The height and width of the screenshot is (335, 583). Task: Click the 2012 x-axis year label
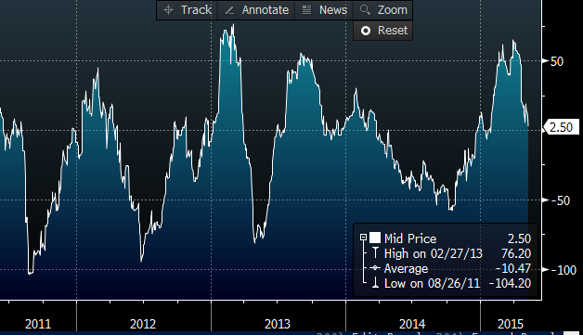[143, 324]
